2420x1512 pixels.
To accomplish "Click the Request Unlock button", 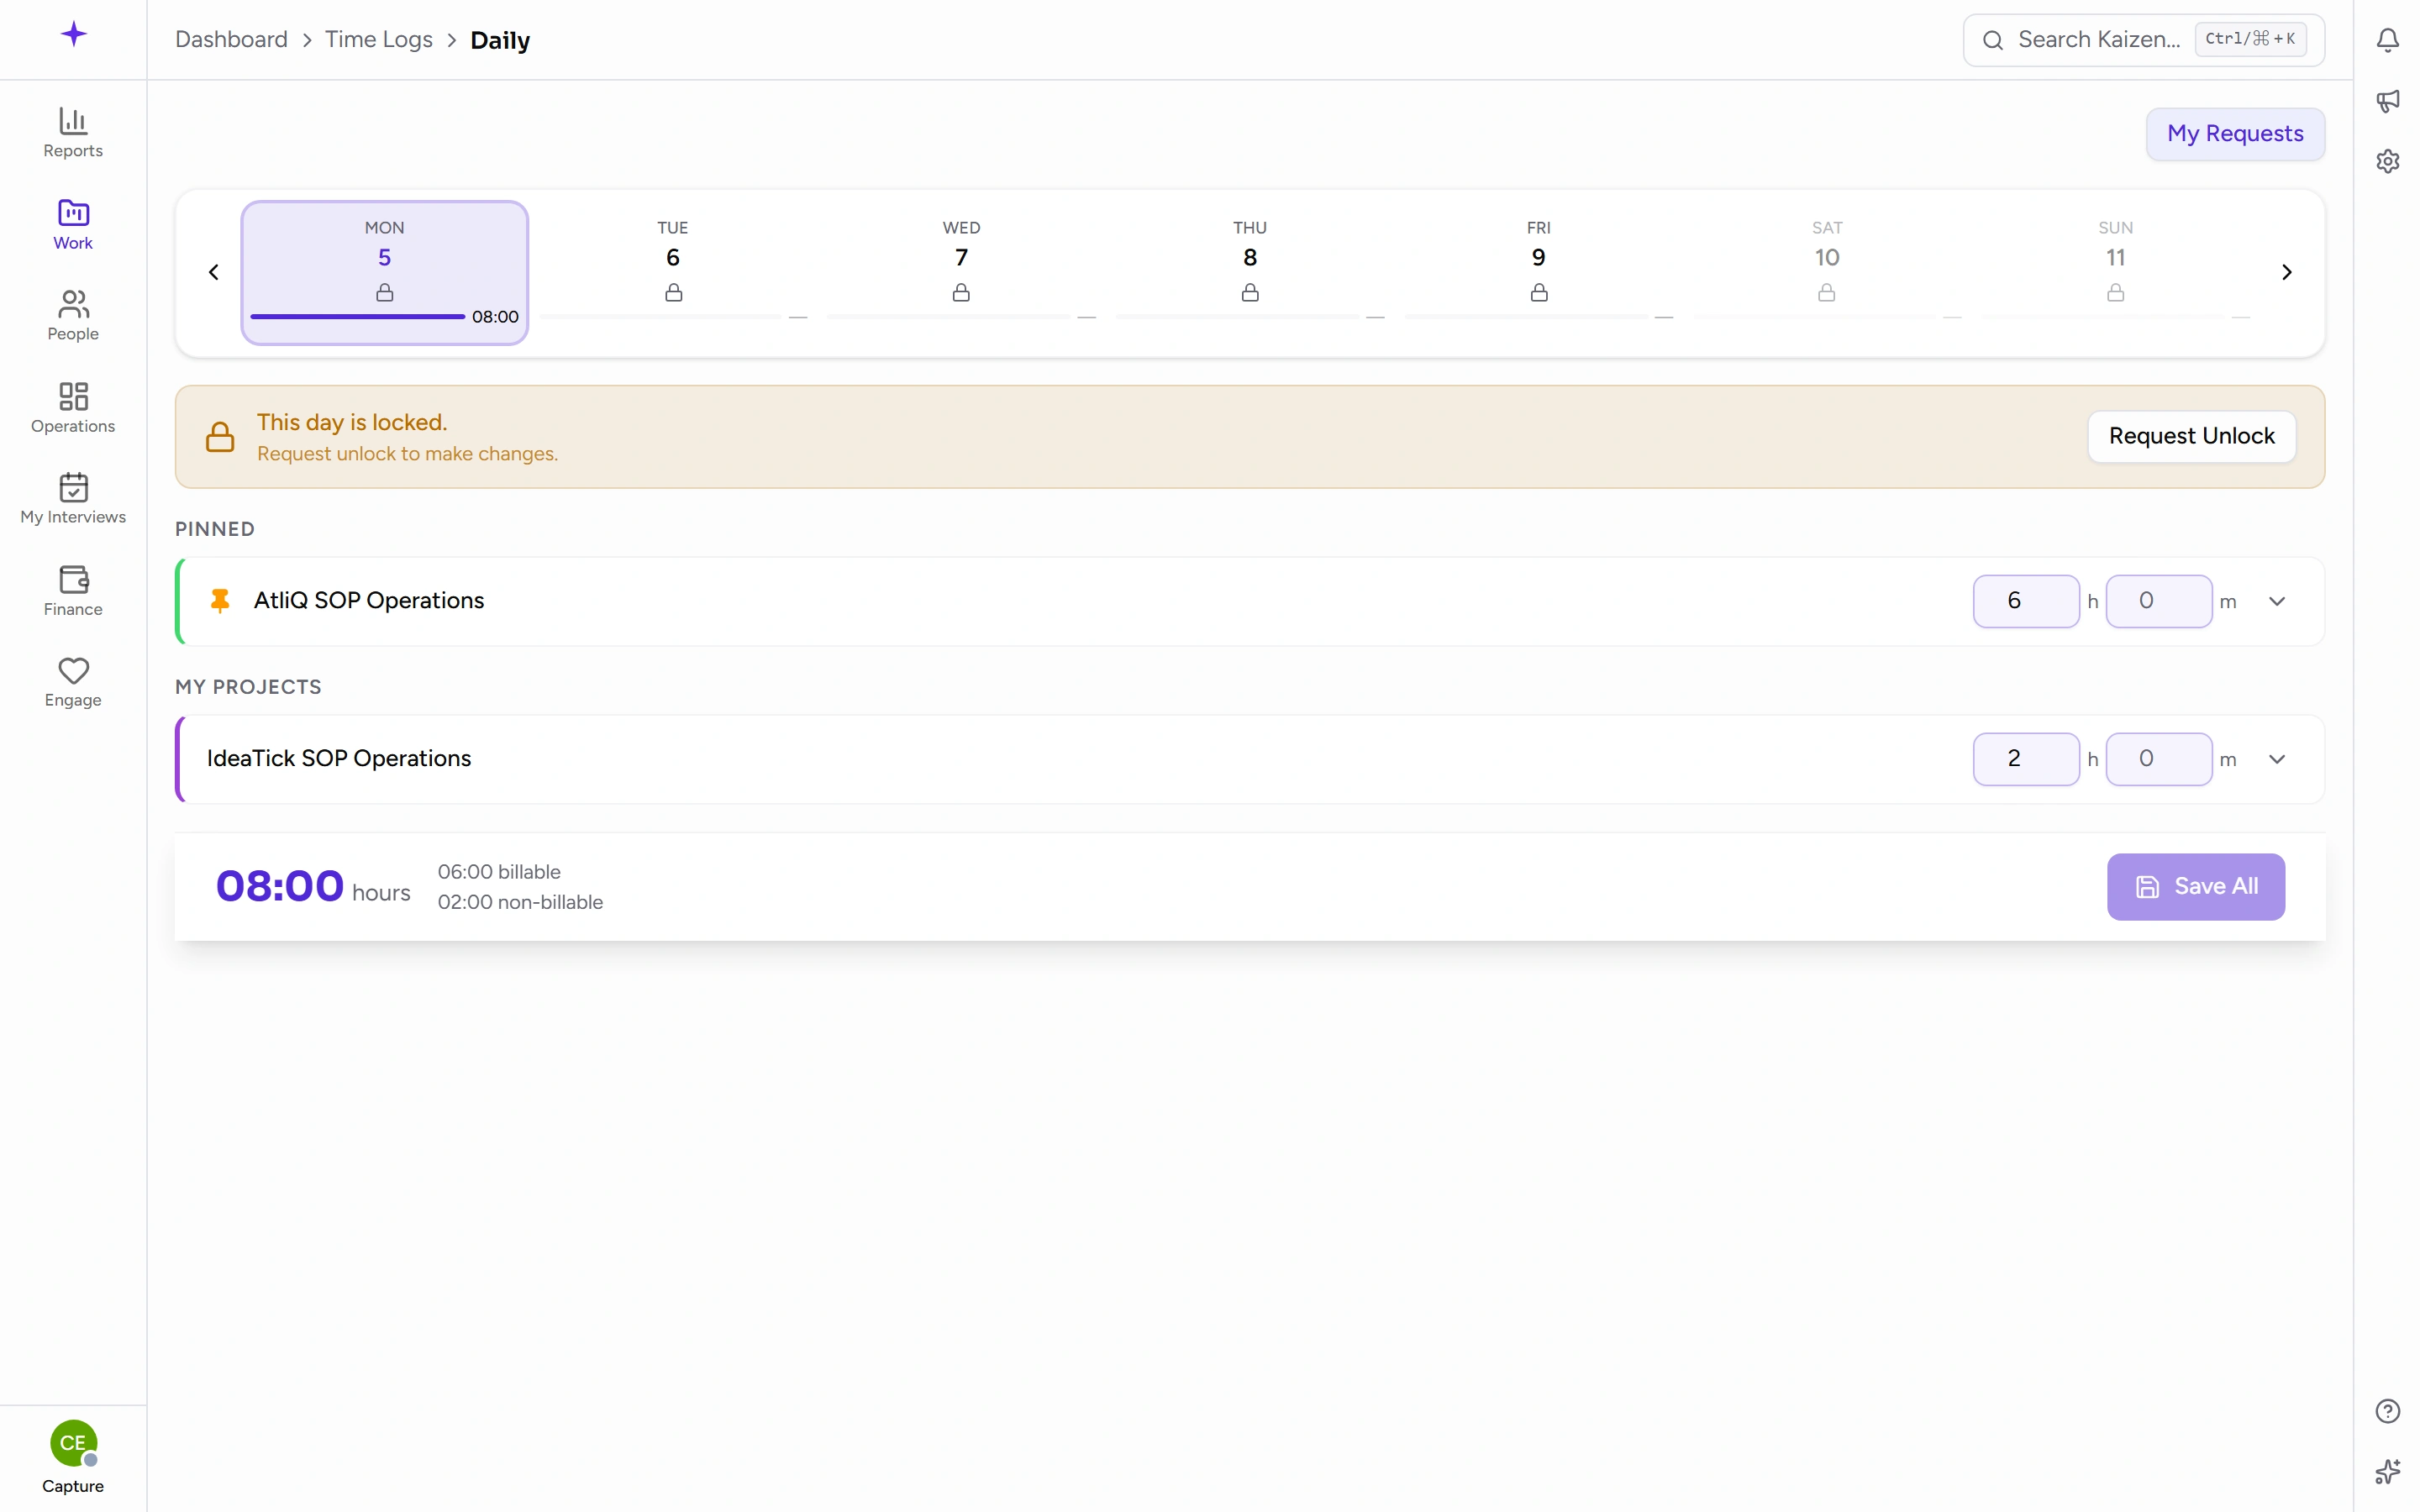I will click(2191, 436).
